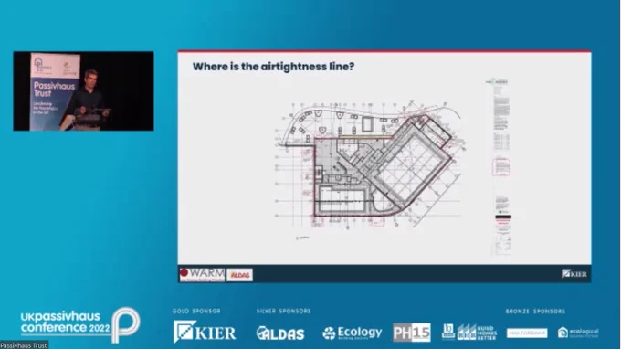The height and width of the screenshot is (349, 621).
Task: Click the drawing title block column on slide
Action: tap(501, 166)
